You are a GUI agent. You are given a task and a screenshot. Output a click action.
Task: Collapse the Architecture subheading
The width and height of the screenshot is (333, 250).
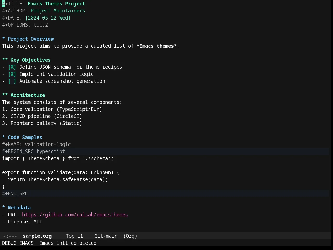(x=5, y=95)
